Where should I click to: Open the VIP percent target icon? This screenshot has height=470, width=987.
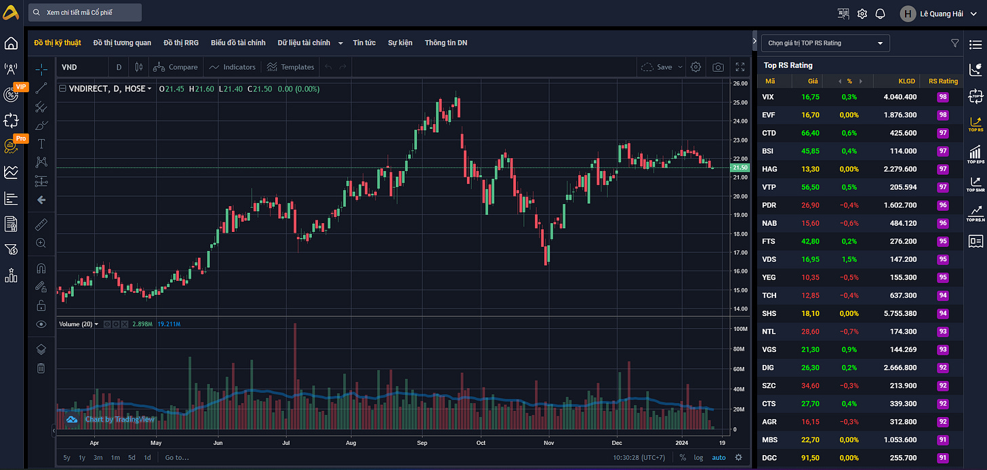tap(11, 95)
